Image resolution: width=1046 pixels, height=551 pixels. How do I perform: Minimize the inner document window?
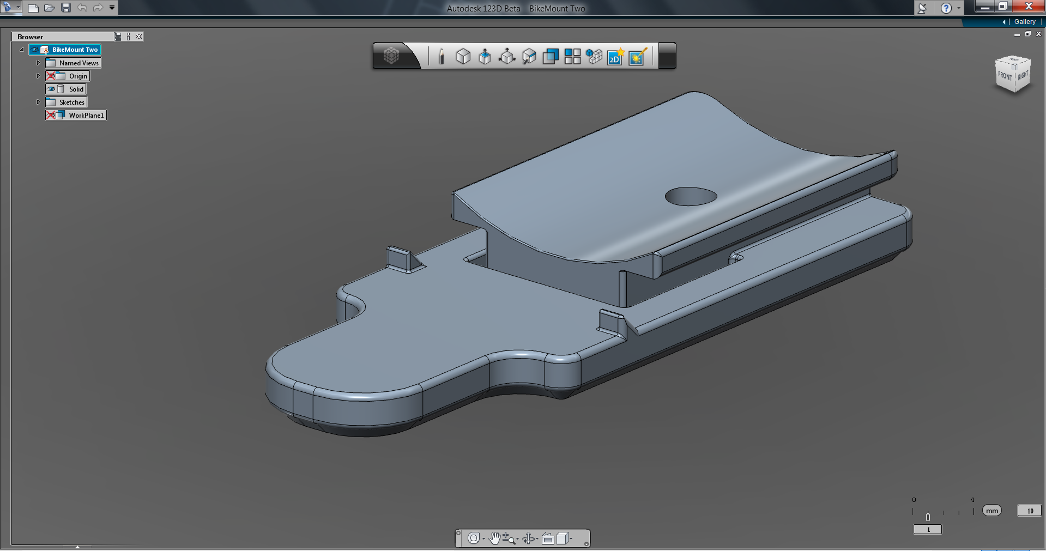[x=1017, y=34]
